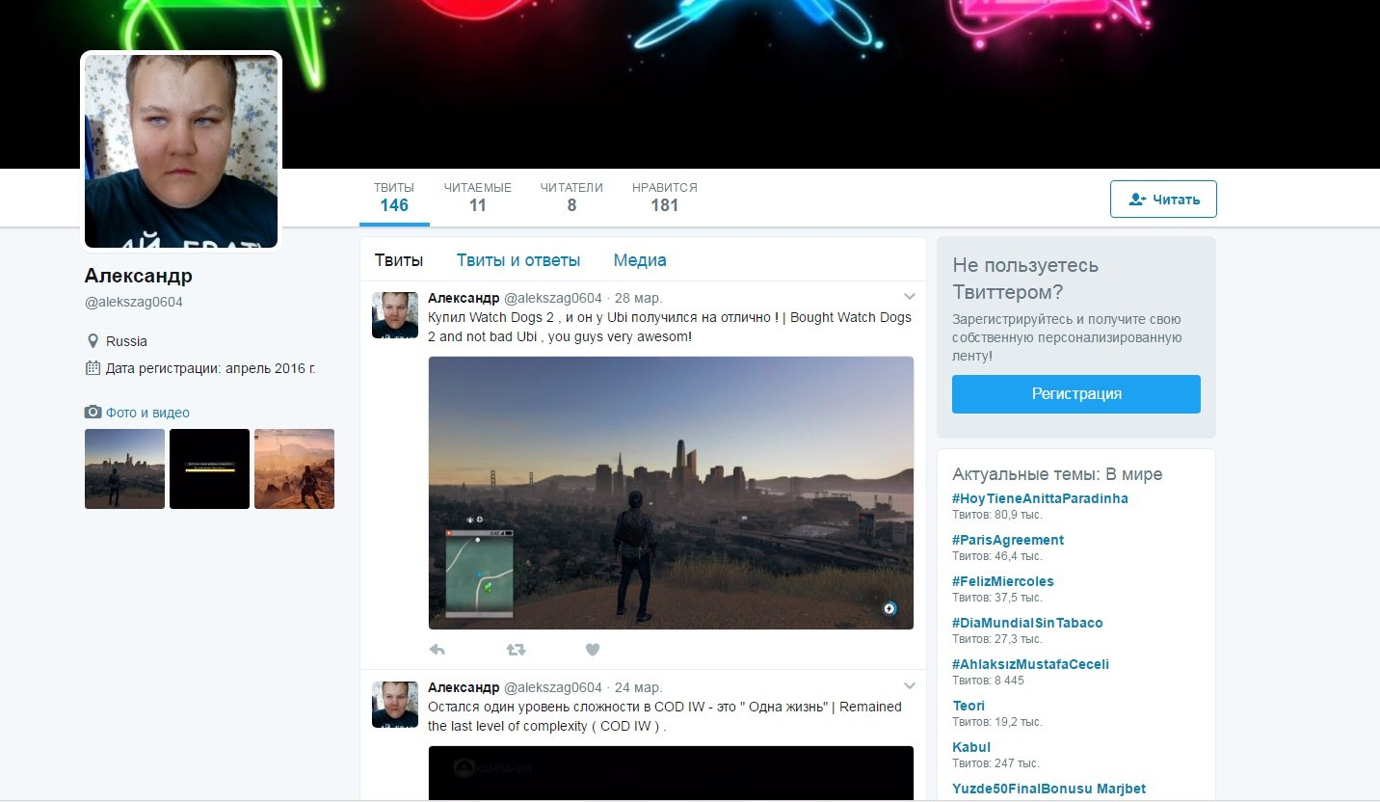This screenshot has height=802, width=1380.
Task: Click the neon banner header image
Action: click(690, 84)
